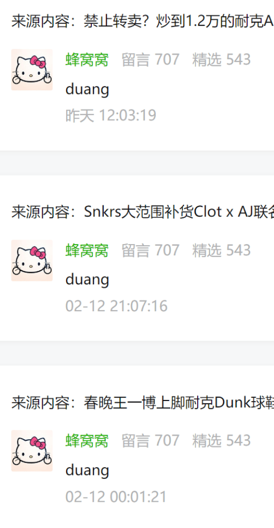
Task: Click the timestamp 02-12 00:01:21
Action: coord(116,497)
